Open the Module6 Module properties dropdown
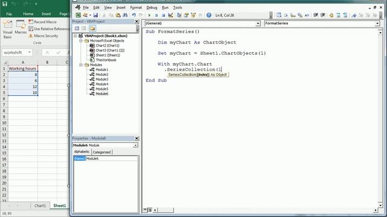Image resolution: width=387 pixels, height=217 pixels. [x=135, y=145]
